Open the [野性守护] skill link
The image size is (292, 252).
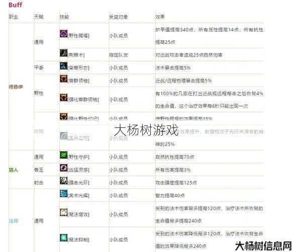coord(78,157)
